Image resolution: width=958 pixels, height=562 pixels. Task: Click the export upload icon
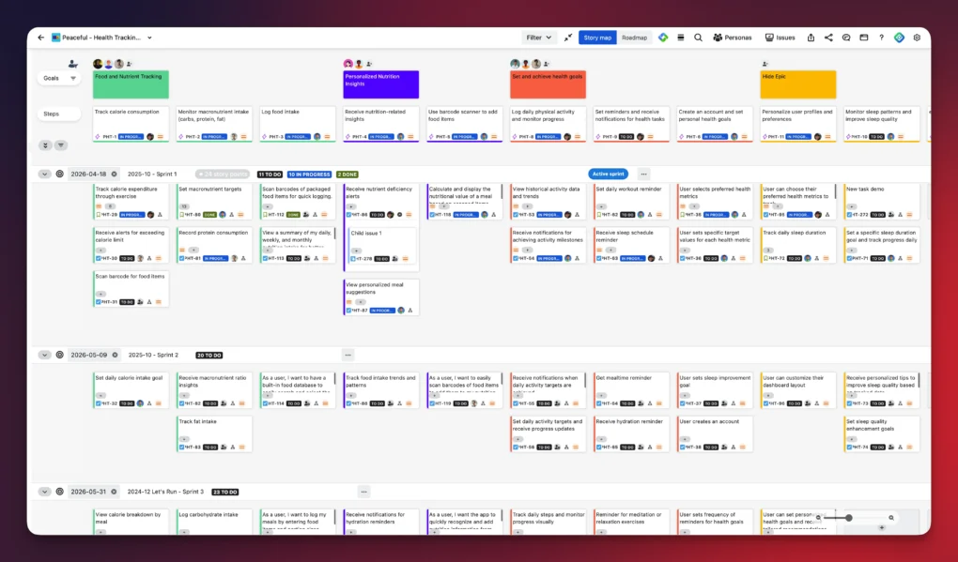point(811,38)
